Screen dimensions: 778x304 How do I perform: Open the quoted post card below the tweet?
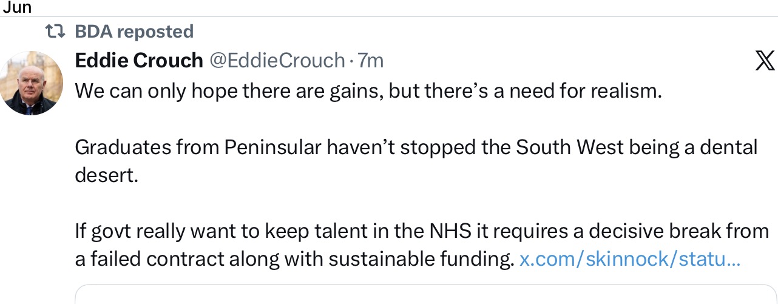pyautogui.click(x=426, y=294)
